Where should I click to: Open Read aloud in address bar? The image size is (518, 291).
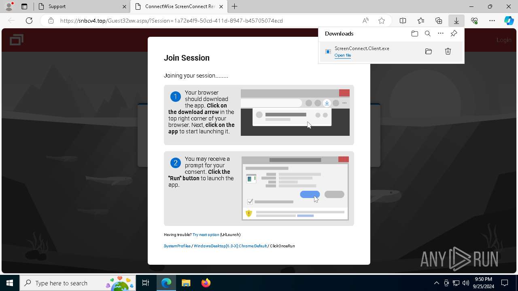[x=365, y=21]
